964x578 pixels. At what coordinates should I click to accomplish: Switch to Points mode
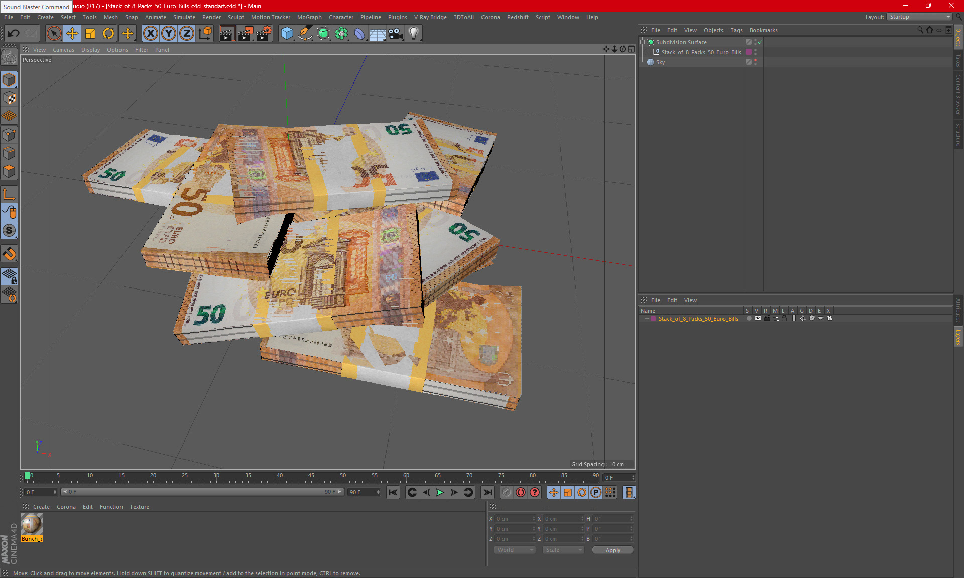[x=9, y=135]
